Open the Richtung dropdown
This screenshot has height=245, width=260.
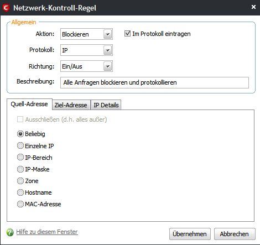tap(86, 66)
